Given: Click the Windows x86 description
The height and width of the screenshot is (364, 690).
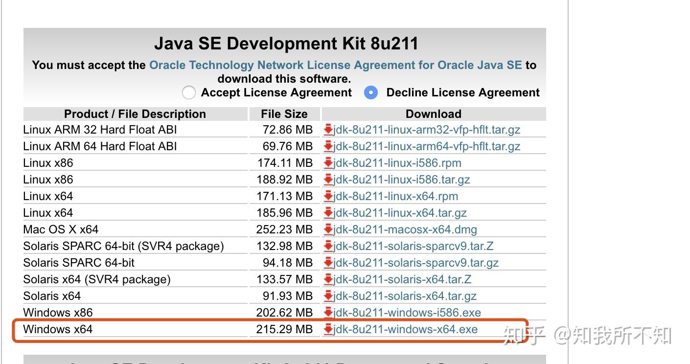Looking at the screenshot, I should pos(58,313).
